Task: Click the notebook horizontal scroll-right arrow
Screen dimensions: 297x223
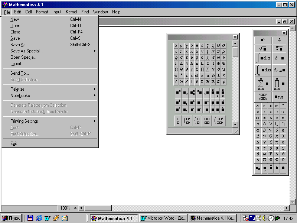Action: (x=286, y=208)
